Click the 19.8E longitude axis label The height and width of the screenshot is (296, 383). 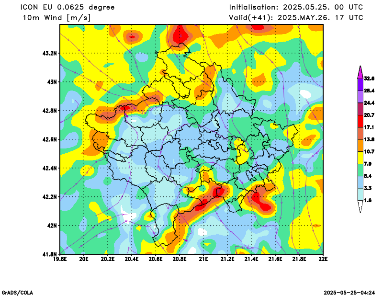tap(60, 259)
